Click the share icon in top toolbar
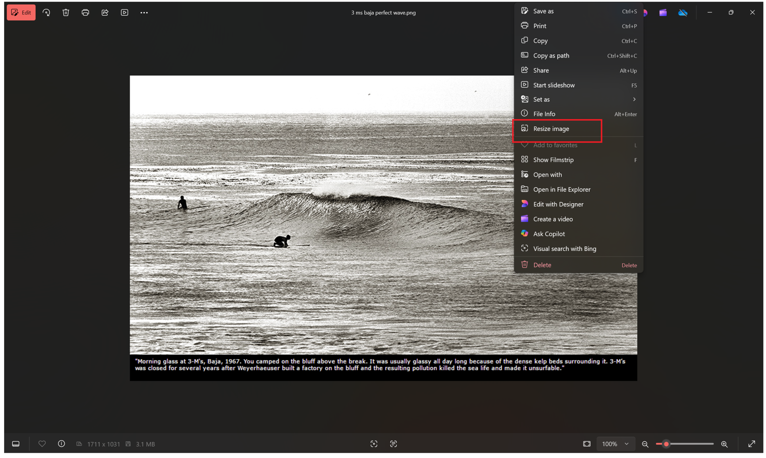 pyautogui.click(x=105, y=12)
